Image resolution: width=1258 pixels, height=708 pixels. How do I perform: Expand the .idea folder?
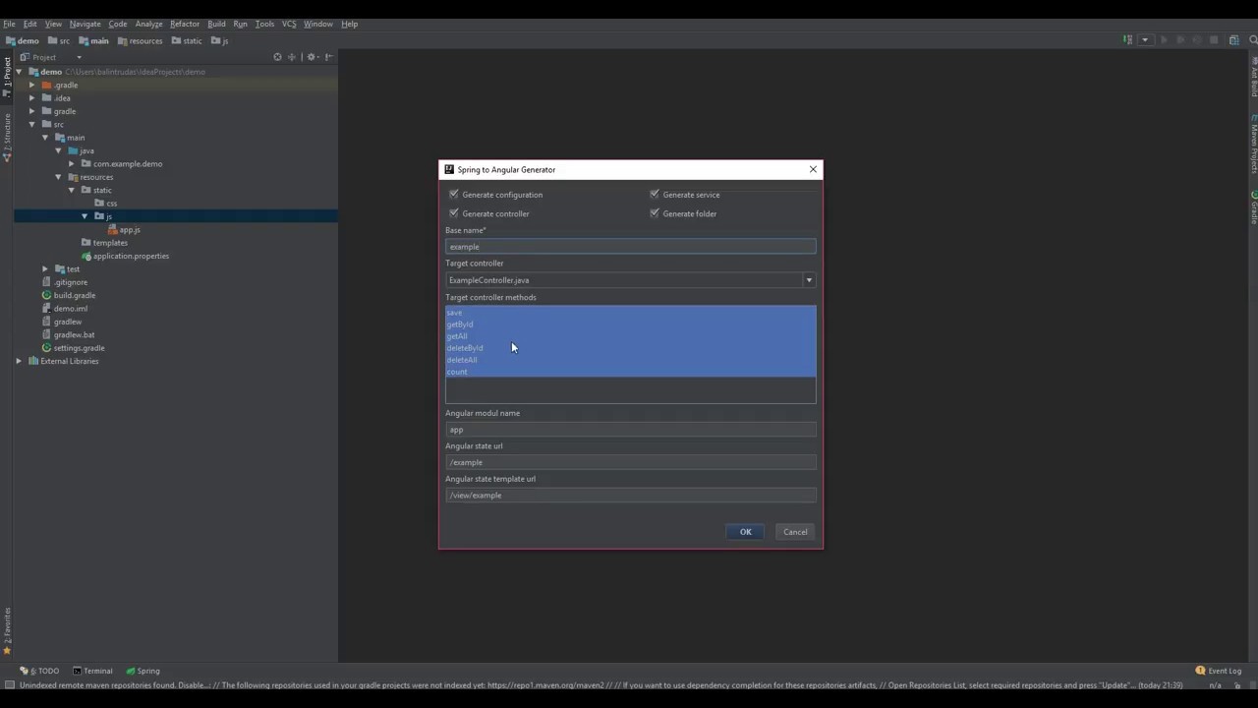tap(31, 98)
